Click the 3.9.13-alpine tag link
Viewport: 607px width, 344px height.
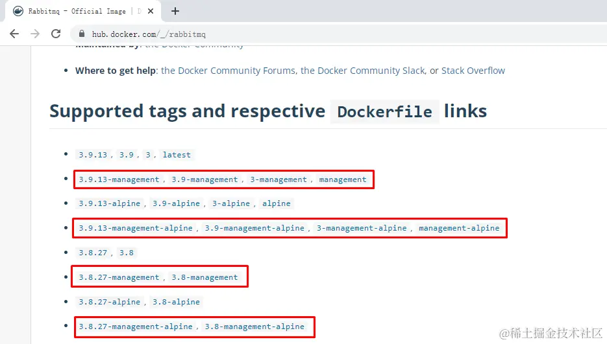[x=109, y=203]
